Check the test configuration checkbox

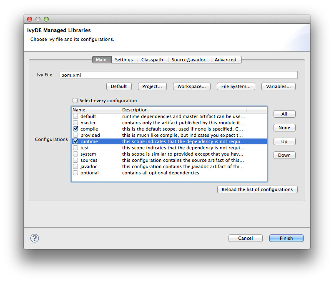coord(75,148)
